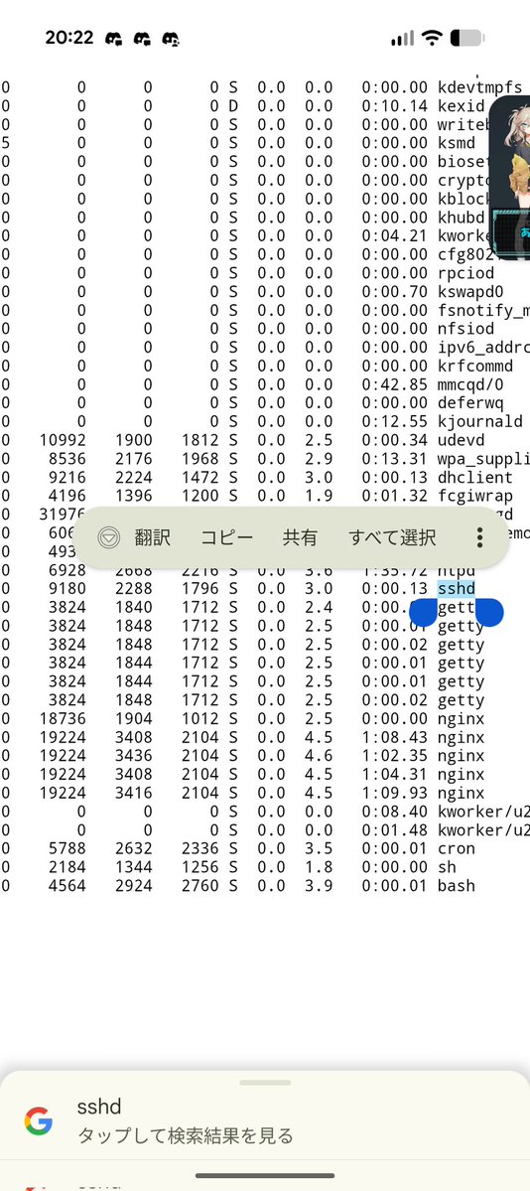Tap the nfsiod process name

point(465,328)
